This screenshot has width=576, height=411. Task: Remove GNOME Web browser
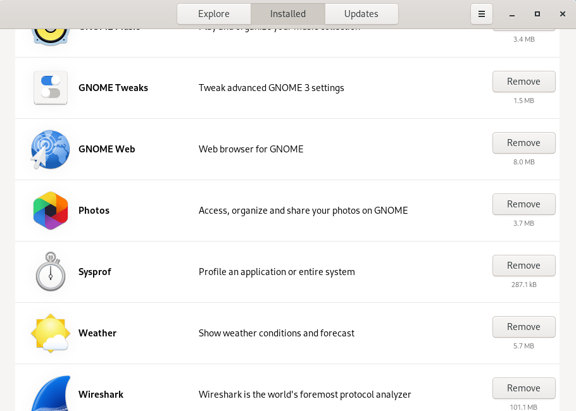523,143
